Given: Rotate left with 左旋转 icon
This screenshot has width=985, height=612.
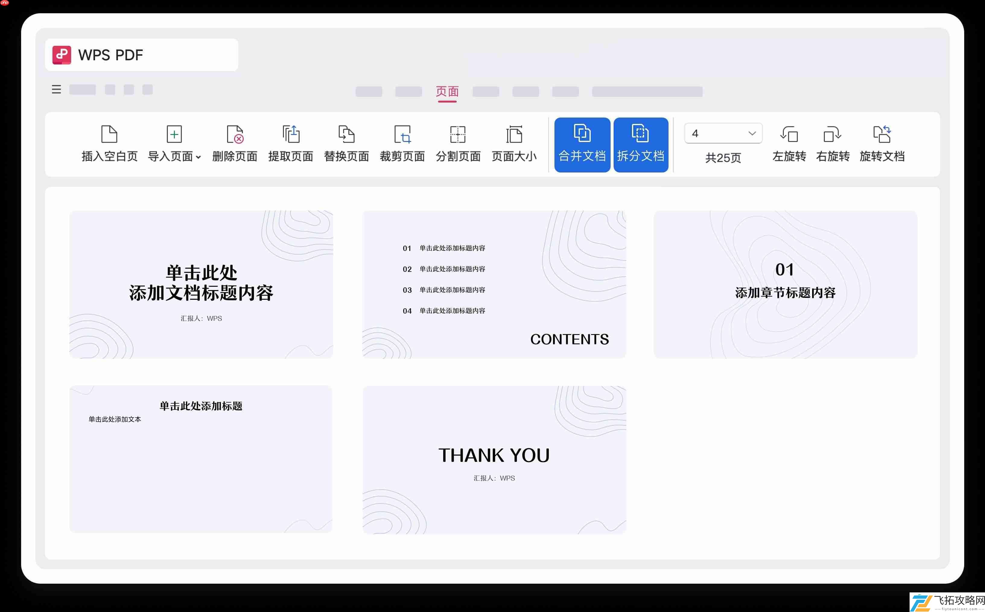Looking at the screenshot, I should 789,134.
